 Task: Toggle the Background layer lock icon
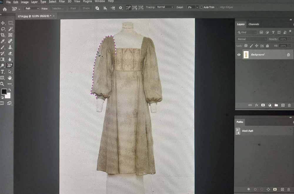pyautogui.click(x=288, y=55)
